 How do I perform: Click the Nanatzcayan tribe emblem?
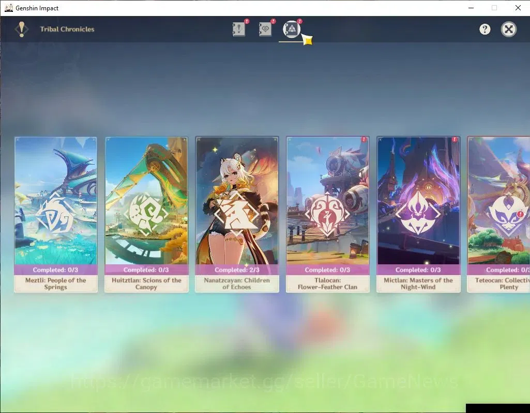click(237, 214)
